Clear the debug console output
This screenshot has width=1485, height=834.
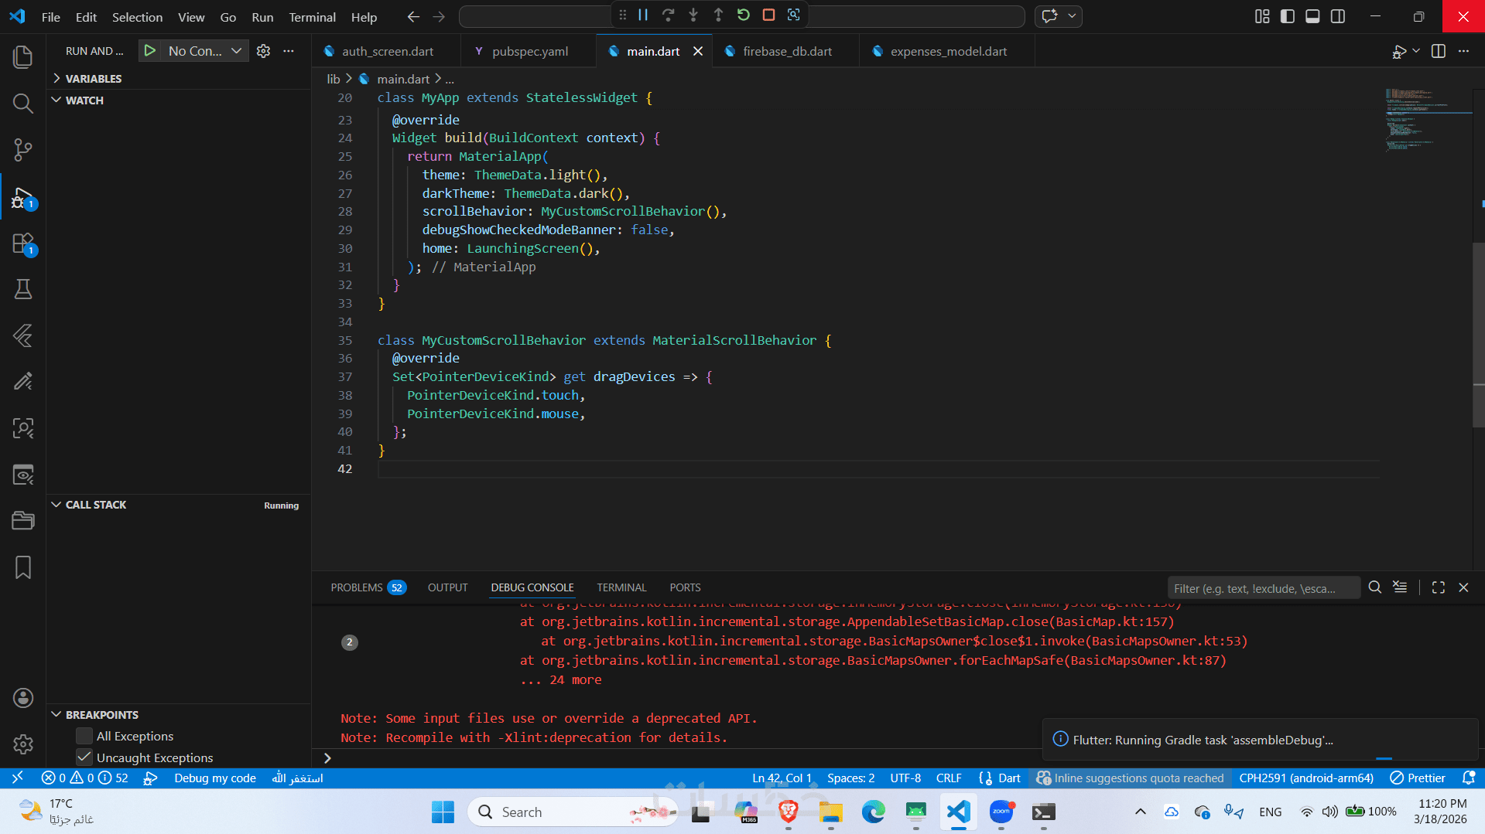click(x=1400, y=587)
